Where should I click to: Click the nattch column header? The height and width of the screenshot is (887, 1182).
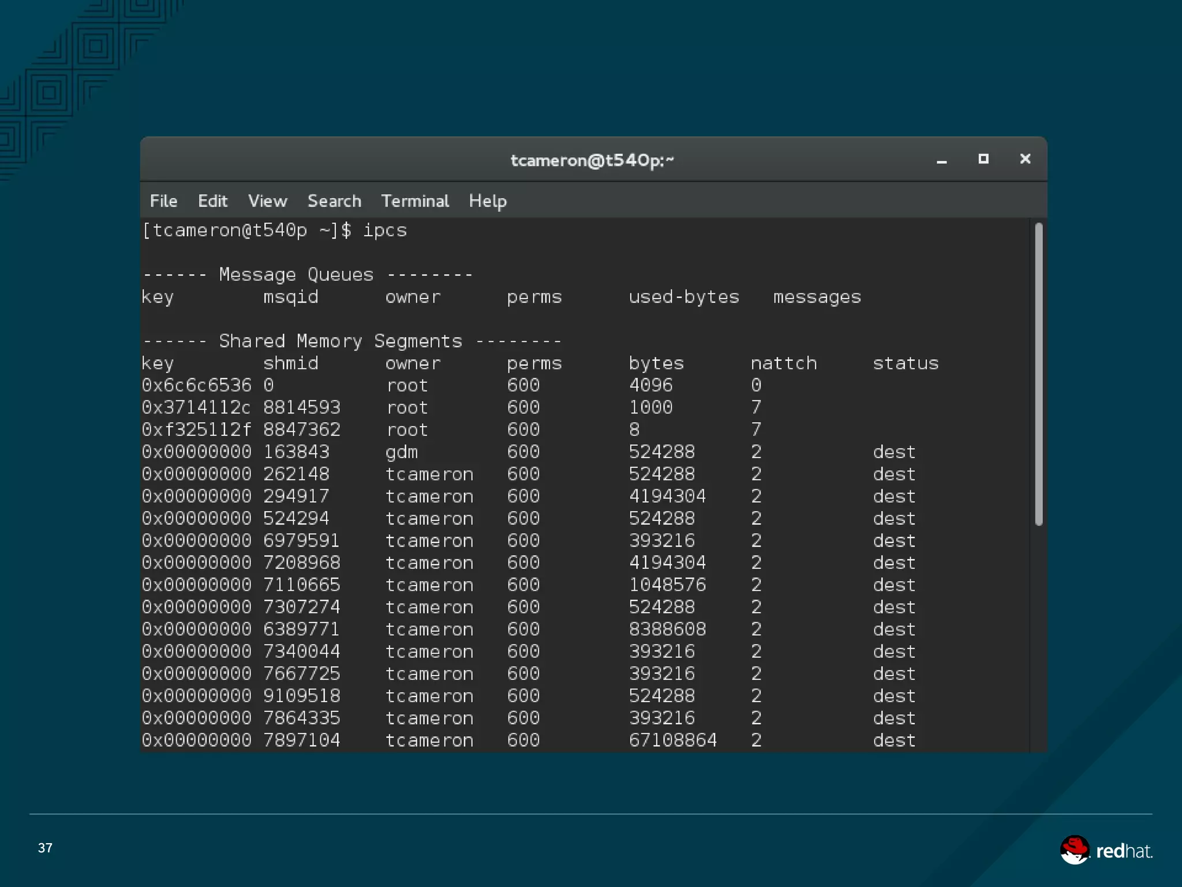(x=783, y=363)
